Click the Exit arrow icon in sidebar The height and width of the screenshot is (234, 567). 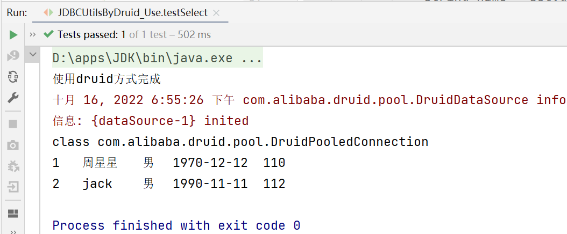point(13,187)
